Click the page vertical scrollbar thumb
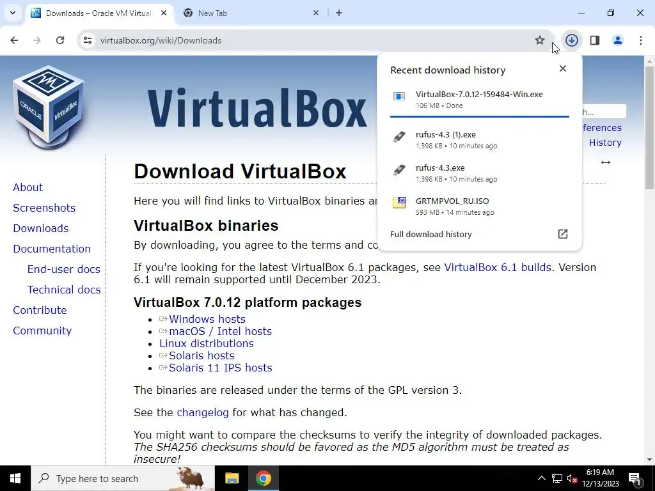Image resolution: width=655 pixels, height=491 pixels. (x=650, y=127)
